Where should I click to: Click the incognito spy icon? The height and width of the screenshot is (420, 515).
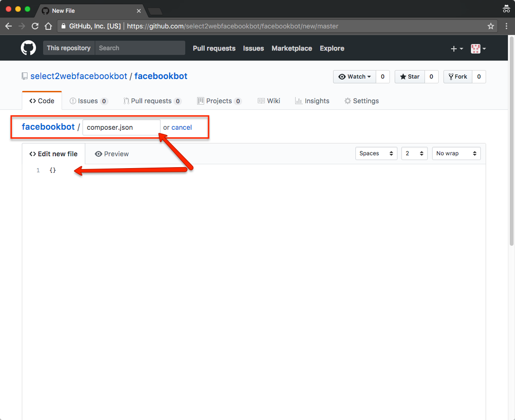click(x=506, y=9)
